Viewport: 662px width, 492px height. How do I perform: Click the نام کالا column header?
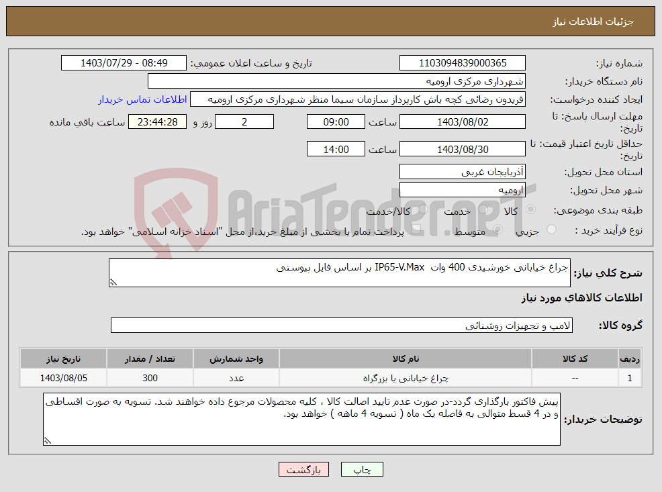[x=406, y=358]
